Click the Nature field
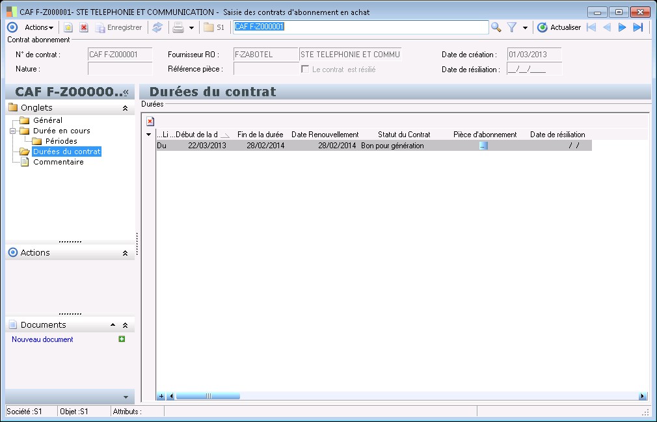 click(120, 69)
